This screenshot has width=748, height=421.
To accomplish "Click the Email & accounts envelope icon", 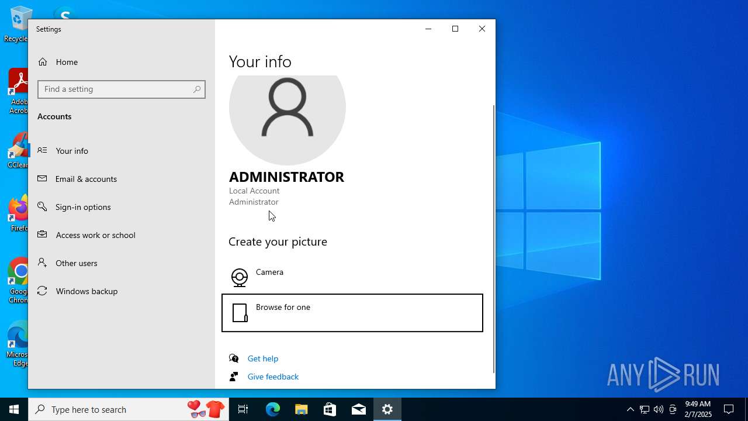I will [x=42, y=178].
